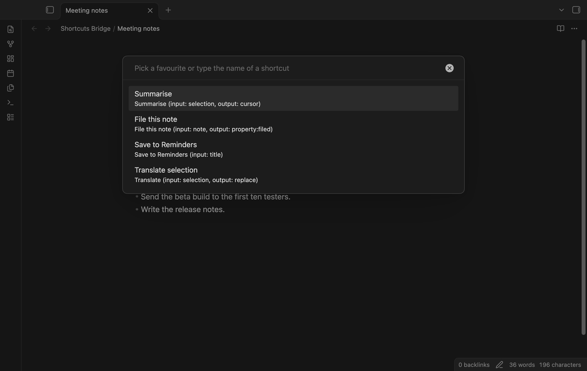This screenshot has height=371, width=587.
Task: Open templates icon in ribbon
Action: (x=10, y=88)
